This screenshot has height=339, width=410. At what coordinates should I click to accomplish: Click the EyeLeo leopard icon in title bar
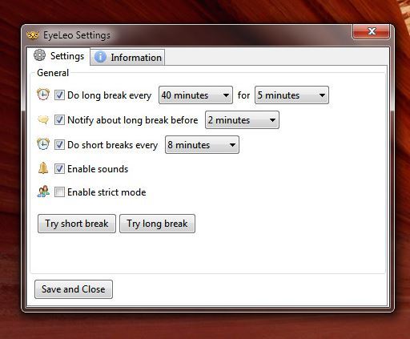[33, 35]
